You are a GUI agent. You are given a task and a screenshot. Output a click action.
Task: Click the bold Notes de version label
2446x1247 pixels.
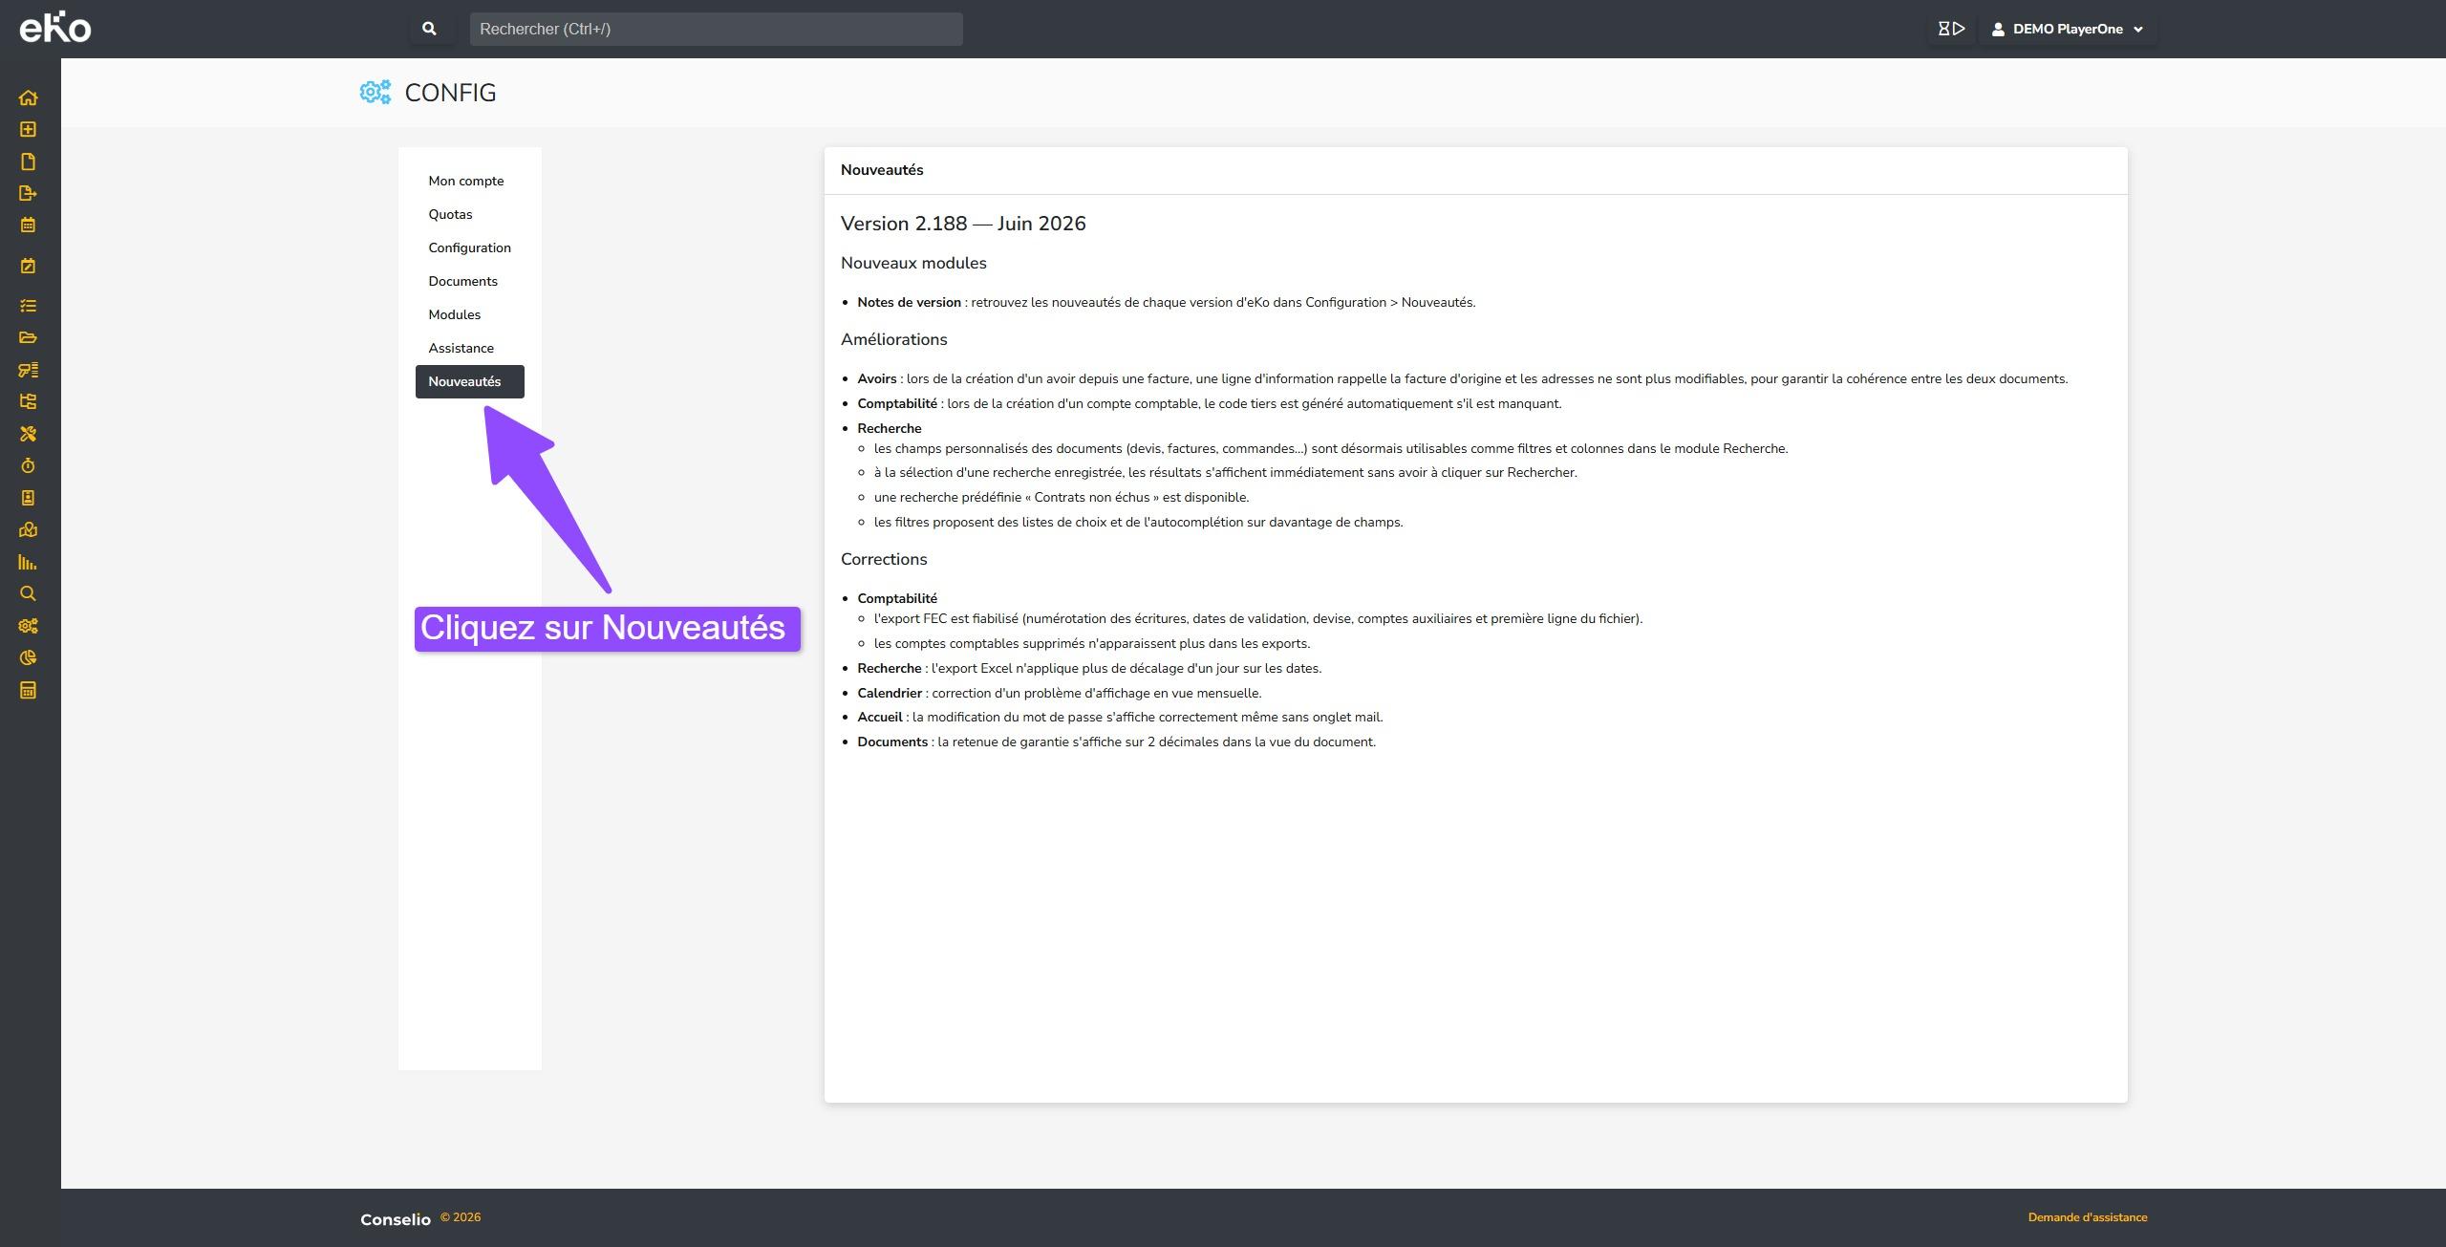909,302
